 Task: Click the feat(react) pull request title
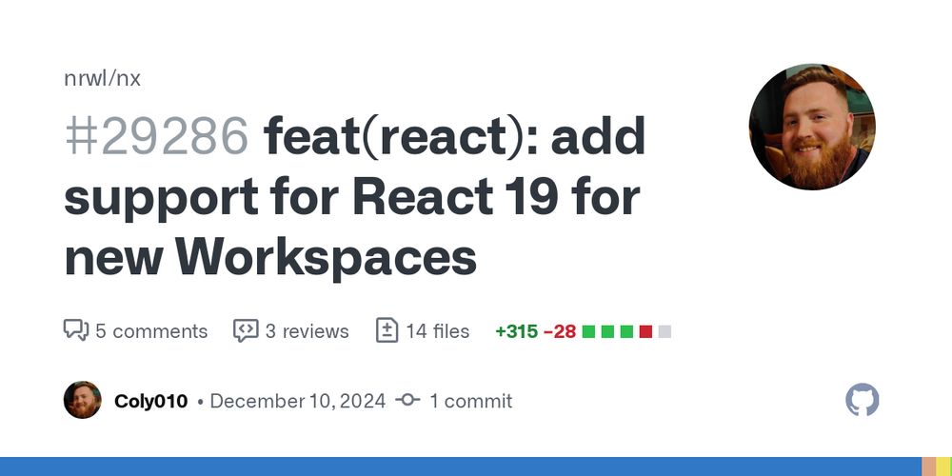[x=354, y=197]
